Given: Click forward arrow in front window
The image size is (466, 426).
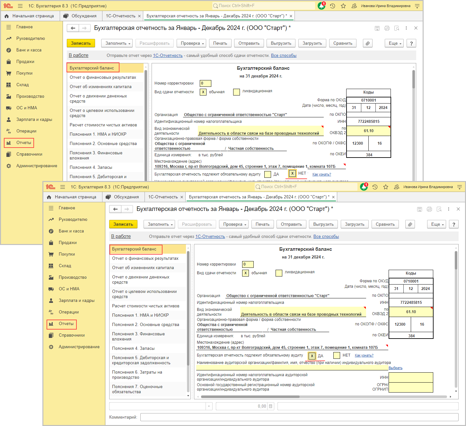Looking at the screenshot, I should pos(127,209).
